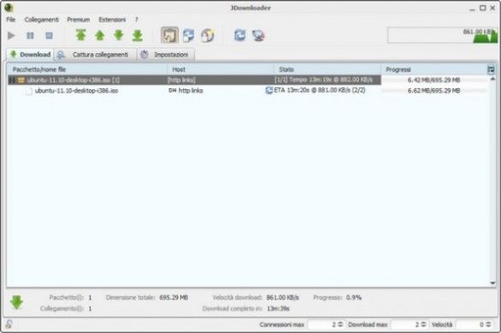Move selected package up one position
This screenshot has width=501, height=333.
(x=100, y=35)
